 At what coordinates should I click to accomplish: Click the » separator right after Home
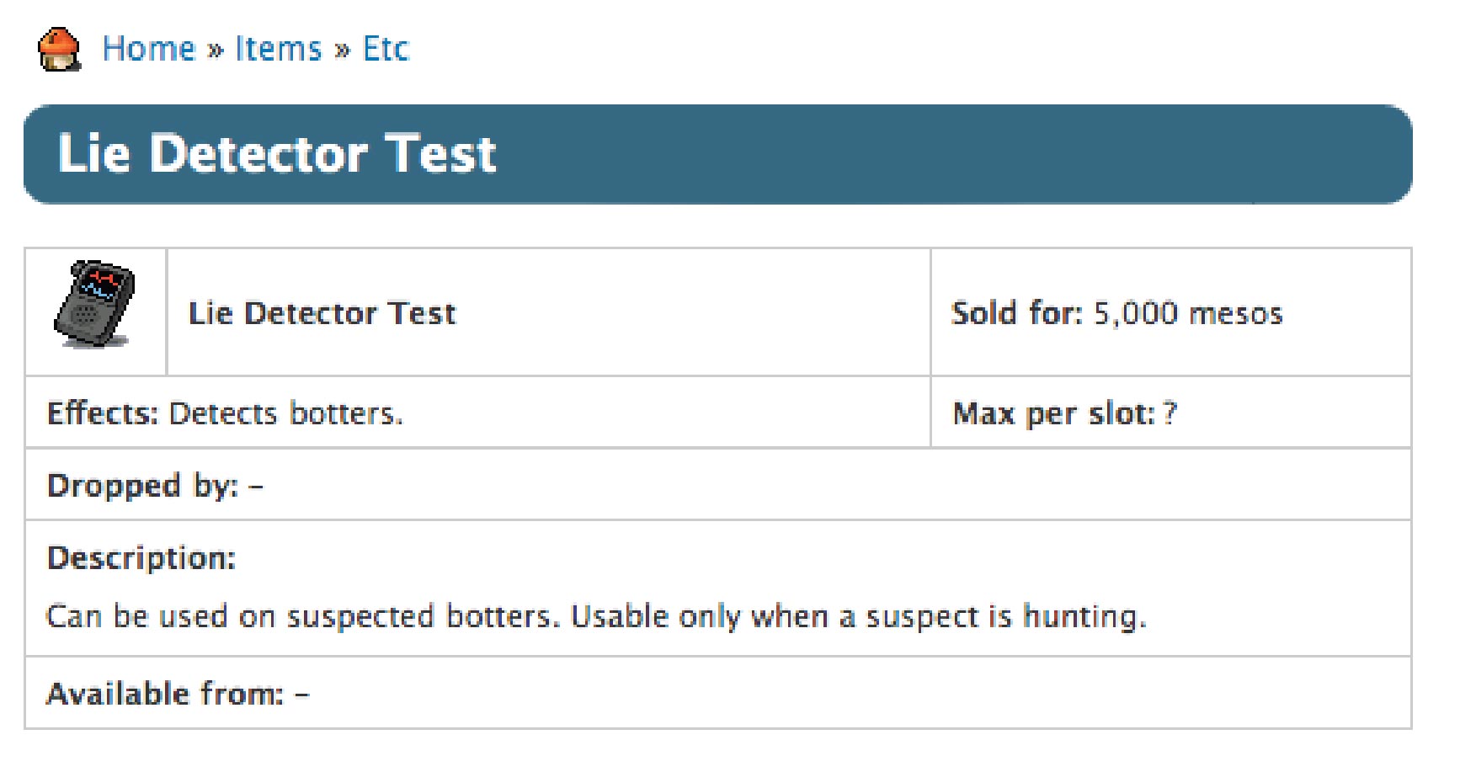click(215, 50)
